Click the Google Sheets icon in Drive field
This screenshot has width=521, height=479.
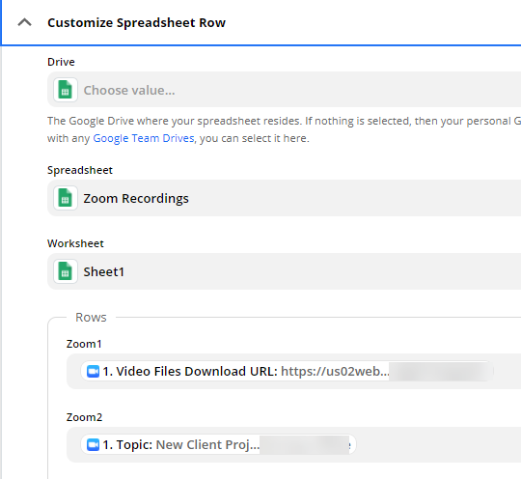coord(66,90)
